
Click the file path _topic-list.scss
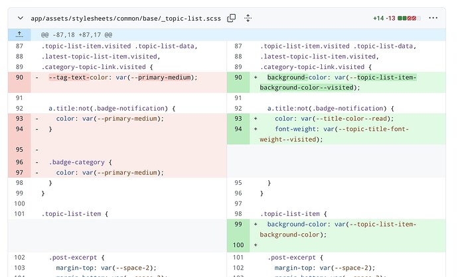[125, 19]
